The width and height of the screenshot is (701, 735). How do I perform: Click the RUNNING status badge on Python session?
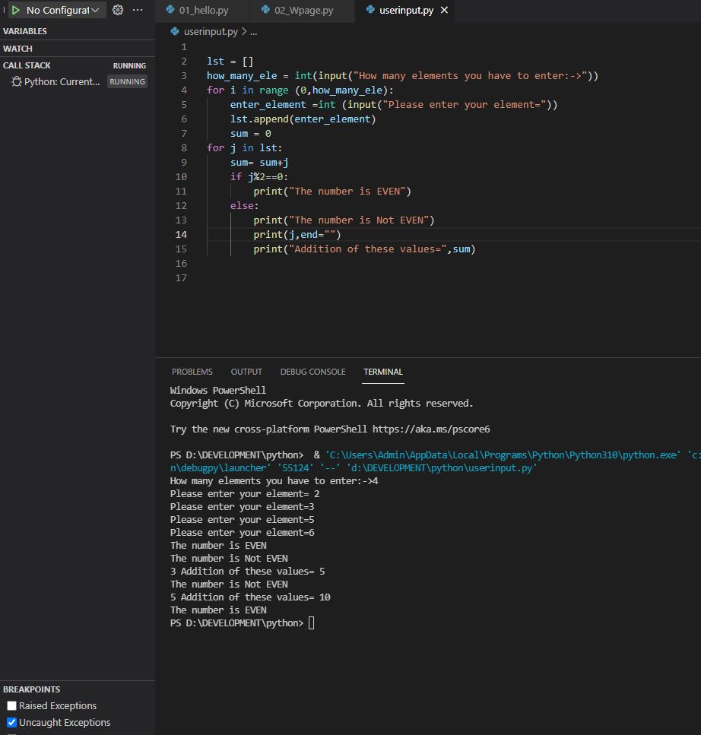[x=127, y=82]
